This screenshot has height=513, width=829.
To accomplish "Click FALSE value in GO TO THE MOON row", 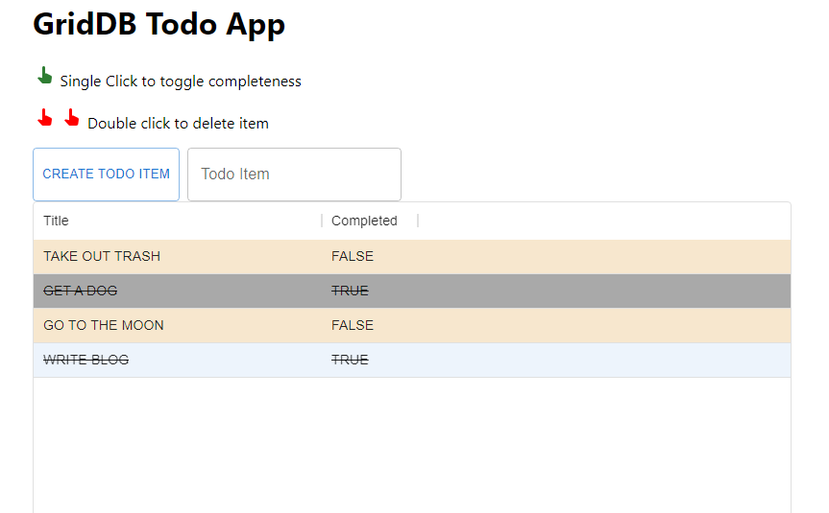I will [x=353, y=325].
